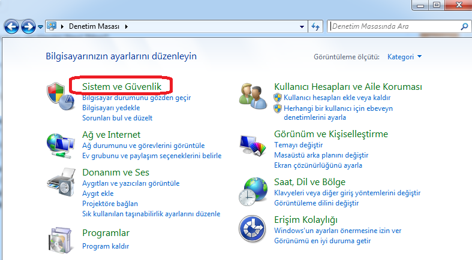This screenshot has height=260, width=472.
Task: Open the Programlar category
Action: click(106, 233)
